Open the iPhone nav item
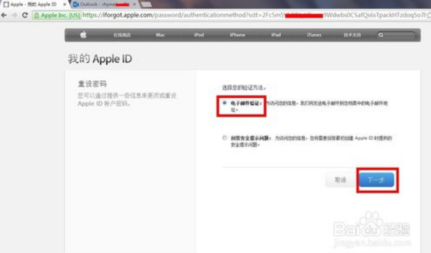The height and width of the screenshot is (253, 431). (x=238, y=35)
